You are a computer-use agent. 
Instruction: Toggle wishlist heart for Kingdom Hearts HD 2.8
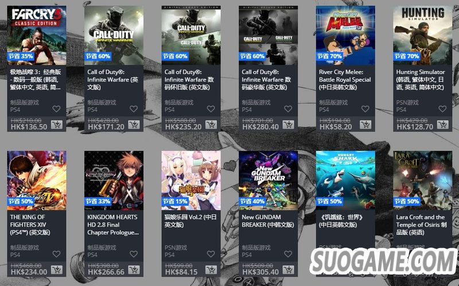coord(134,254)
